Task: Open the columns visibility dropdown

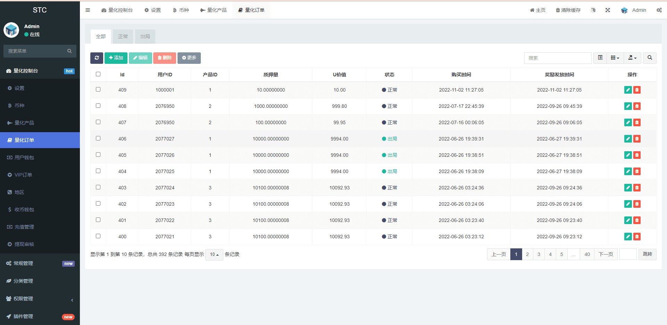Action: 615,58
